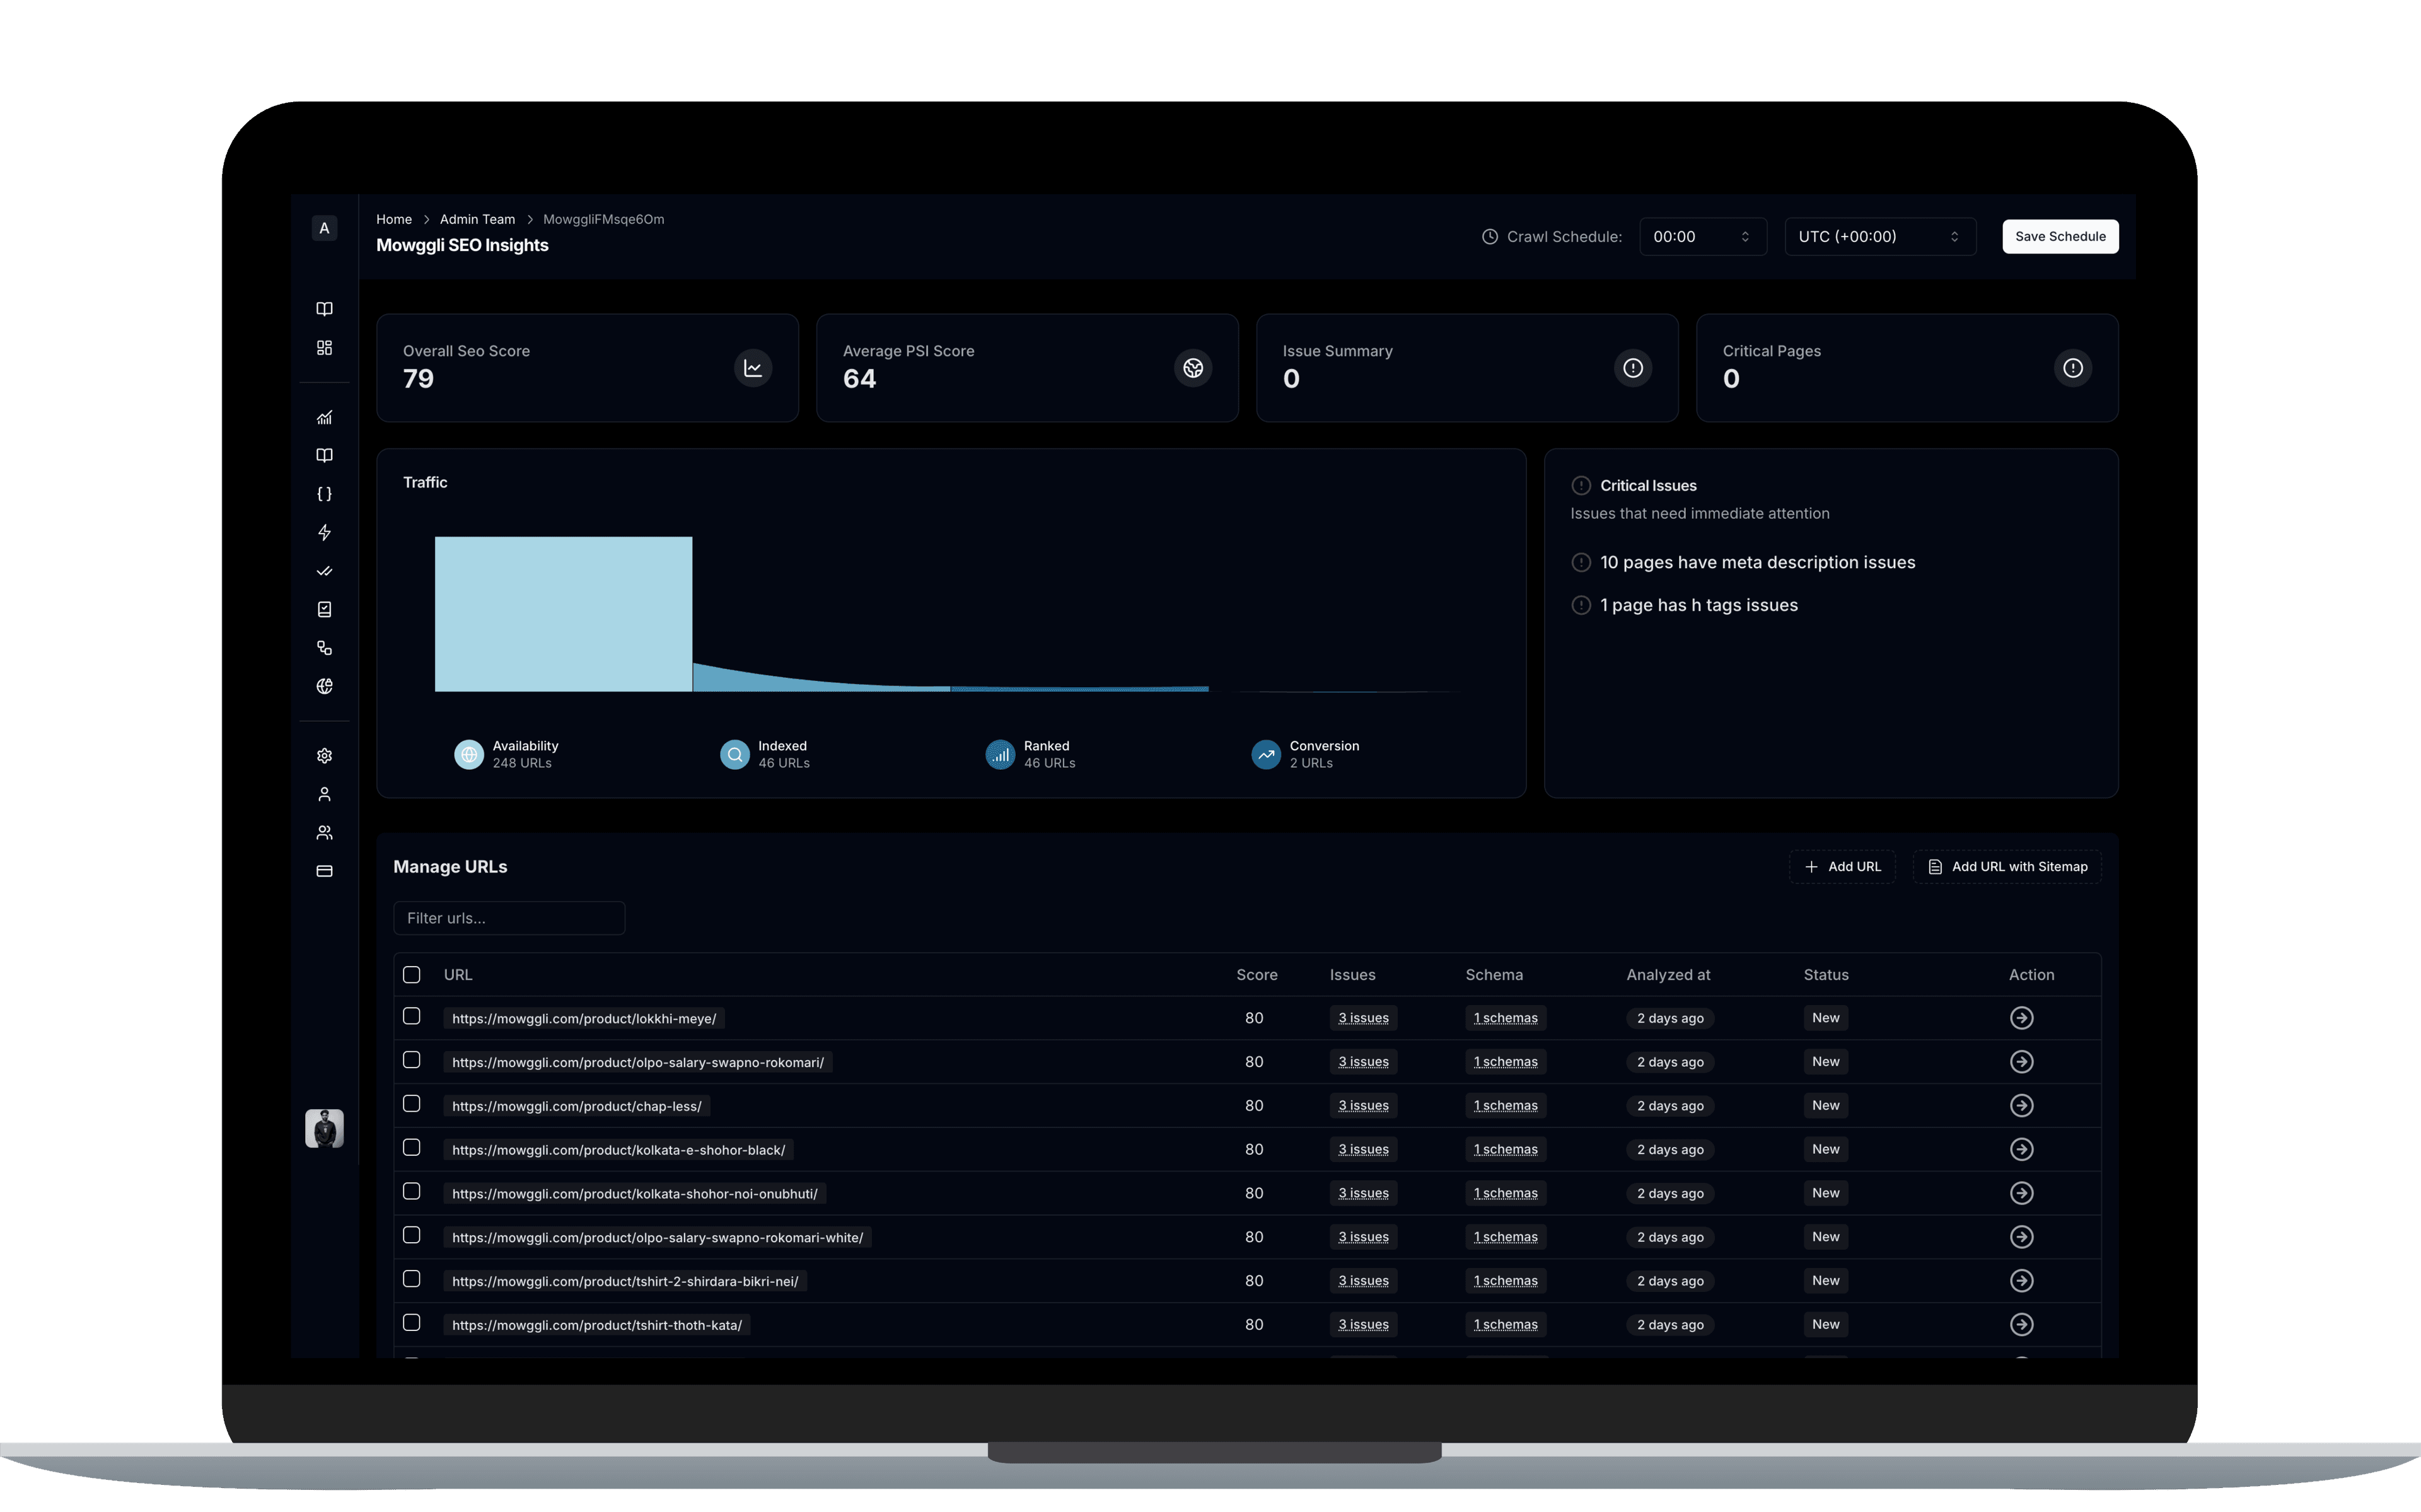Click the icon in Average PSI Score card

(x=1192, y=368)
